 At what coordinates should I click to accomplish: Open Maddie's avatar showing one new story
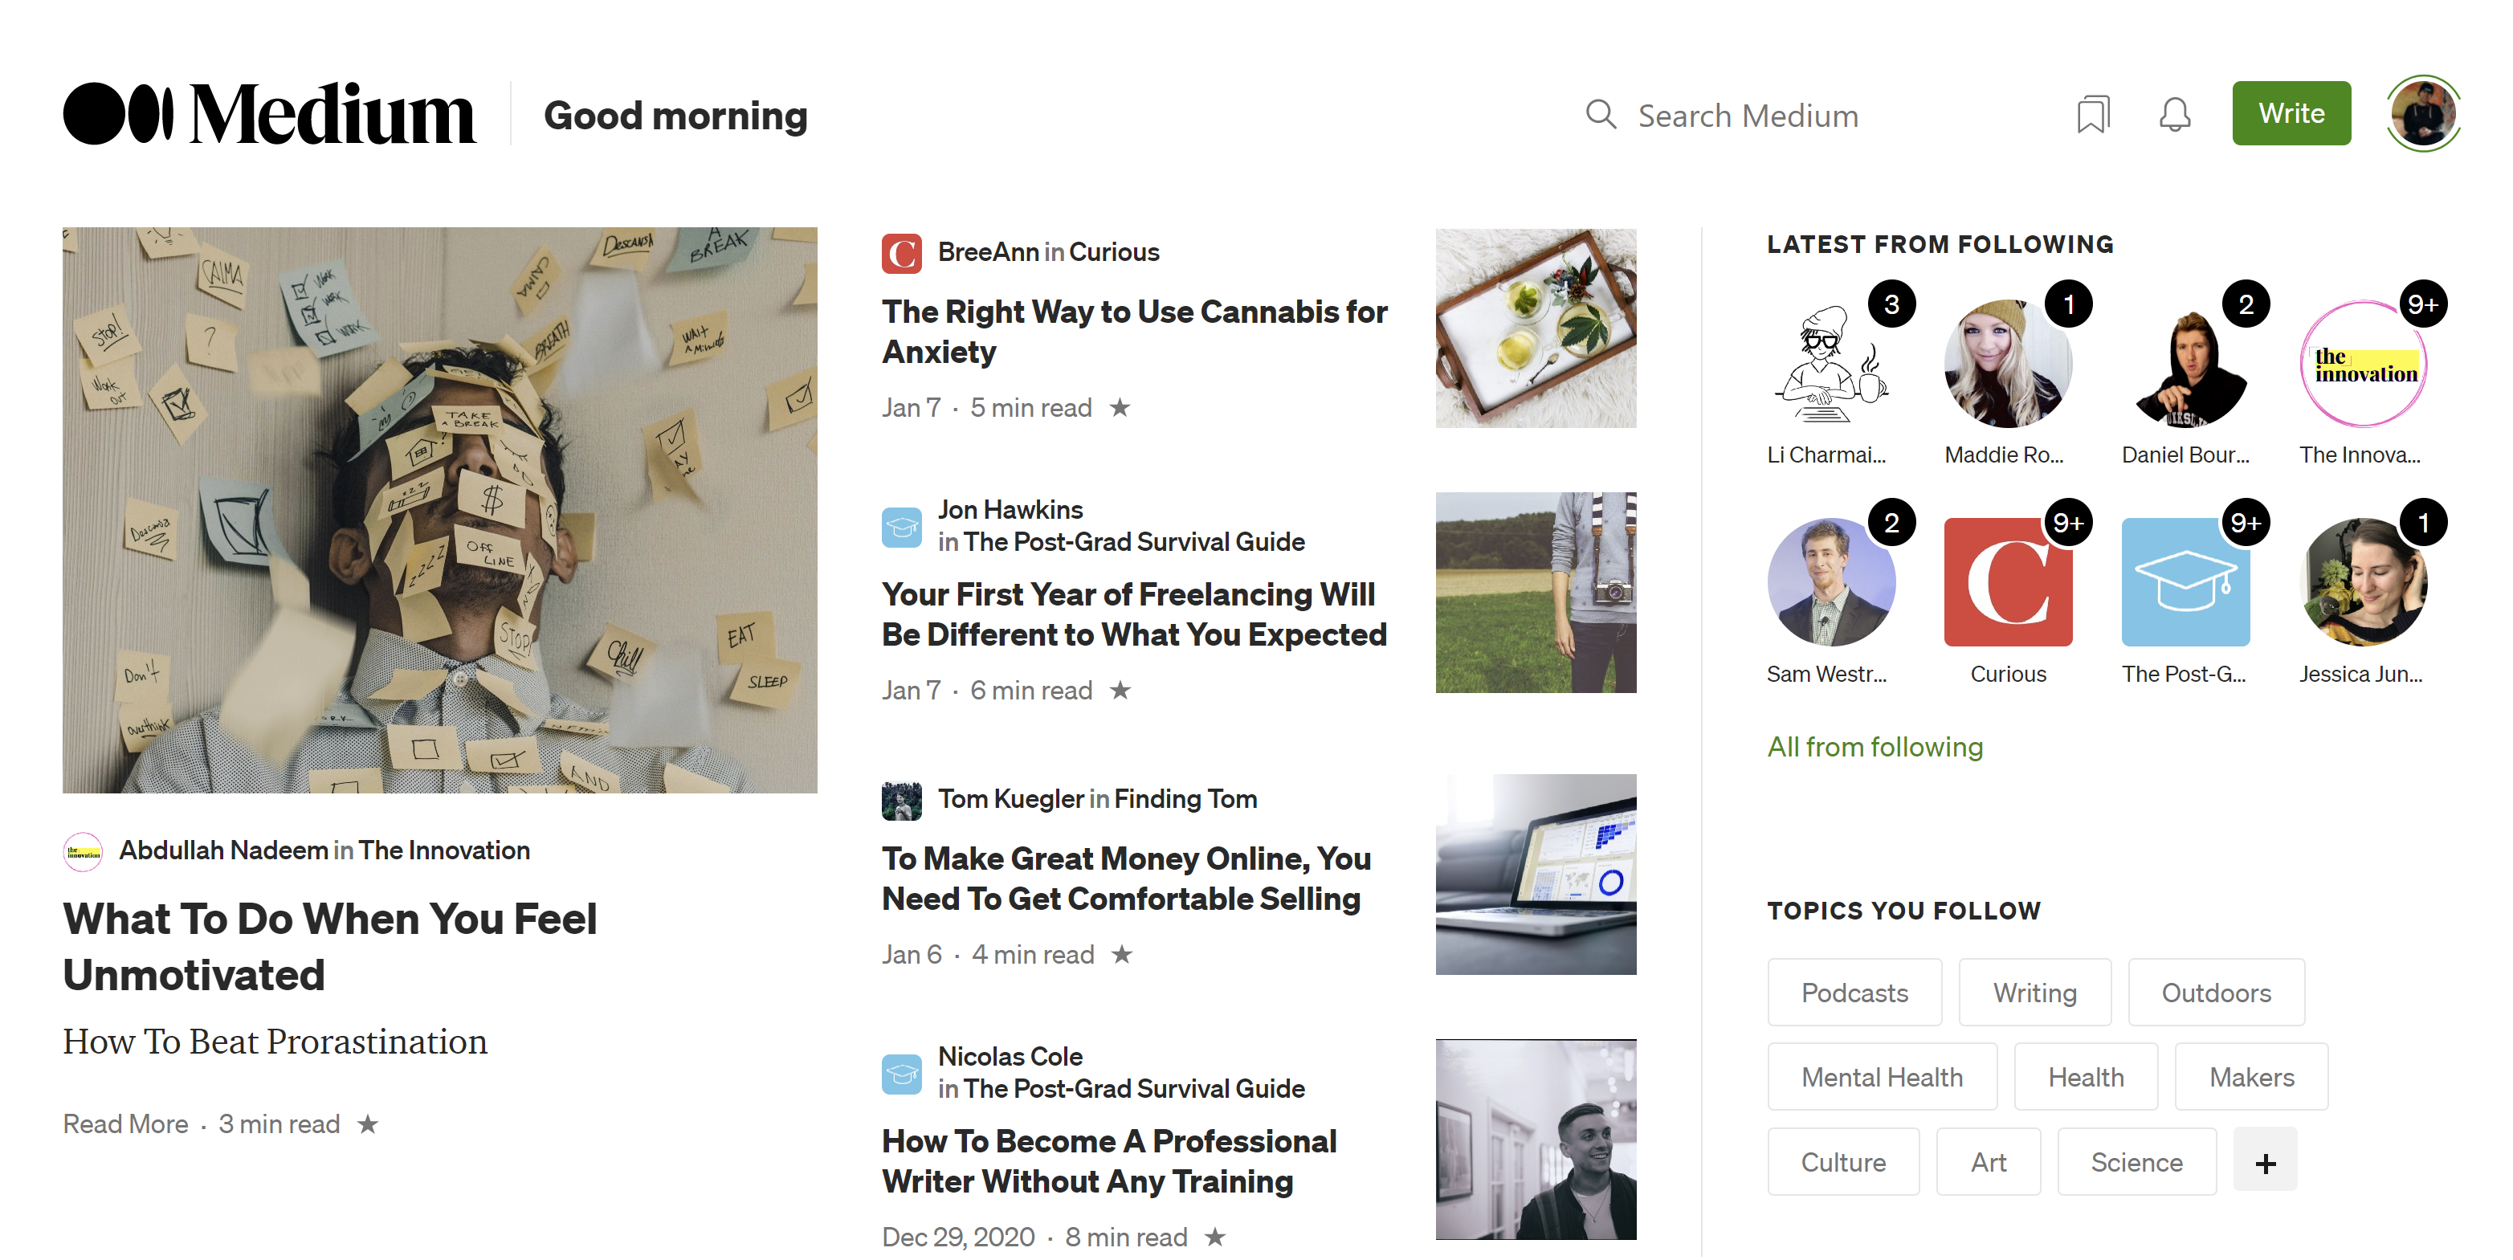2008,364
